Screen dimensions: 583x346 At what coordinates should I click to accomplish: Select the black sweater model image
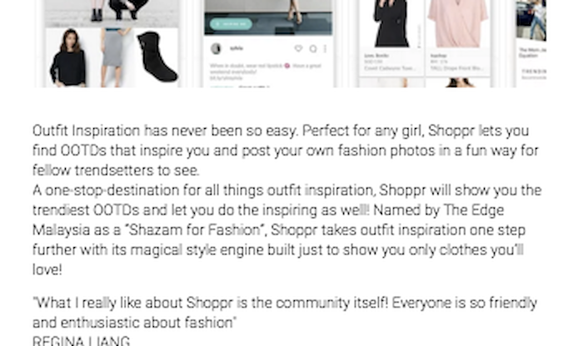(69, 58)
